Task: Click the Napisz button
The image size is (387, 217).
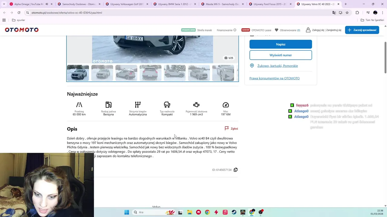Action: coord(281,44)
